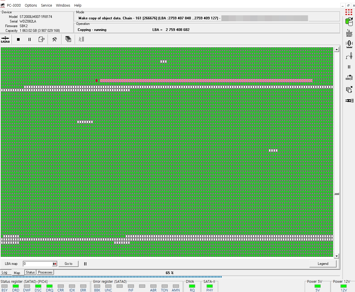Click the UNC error register indicator
355x292 pixels.
(108, 286)
